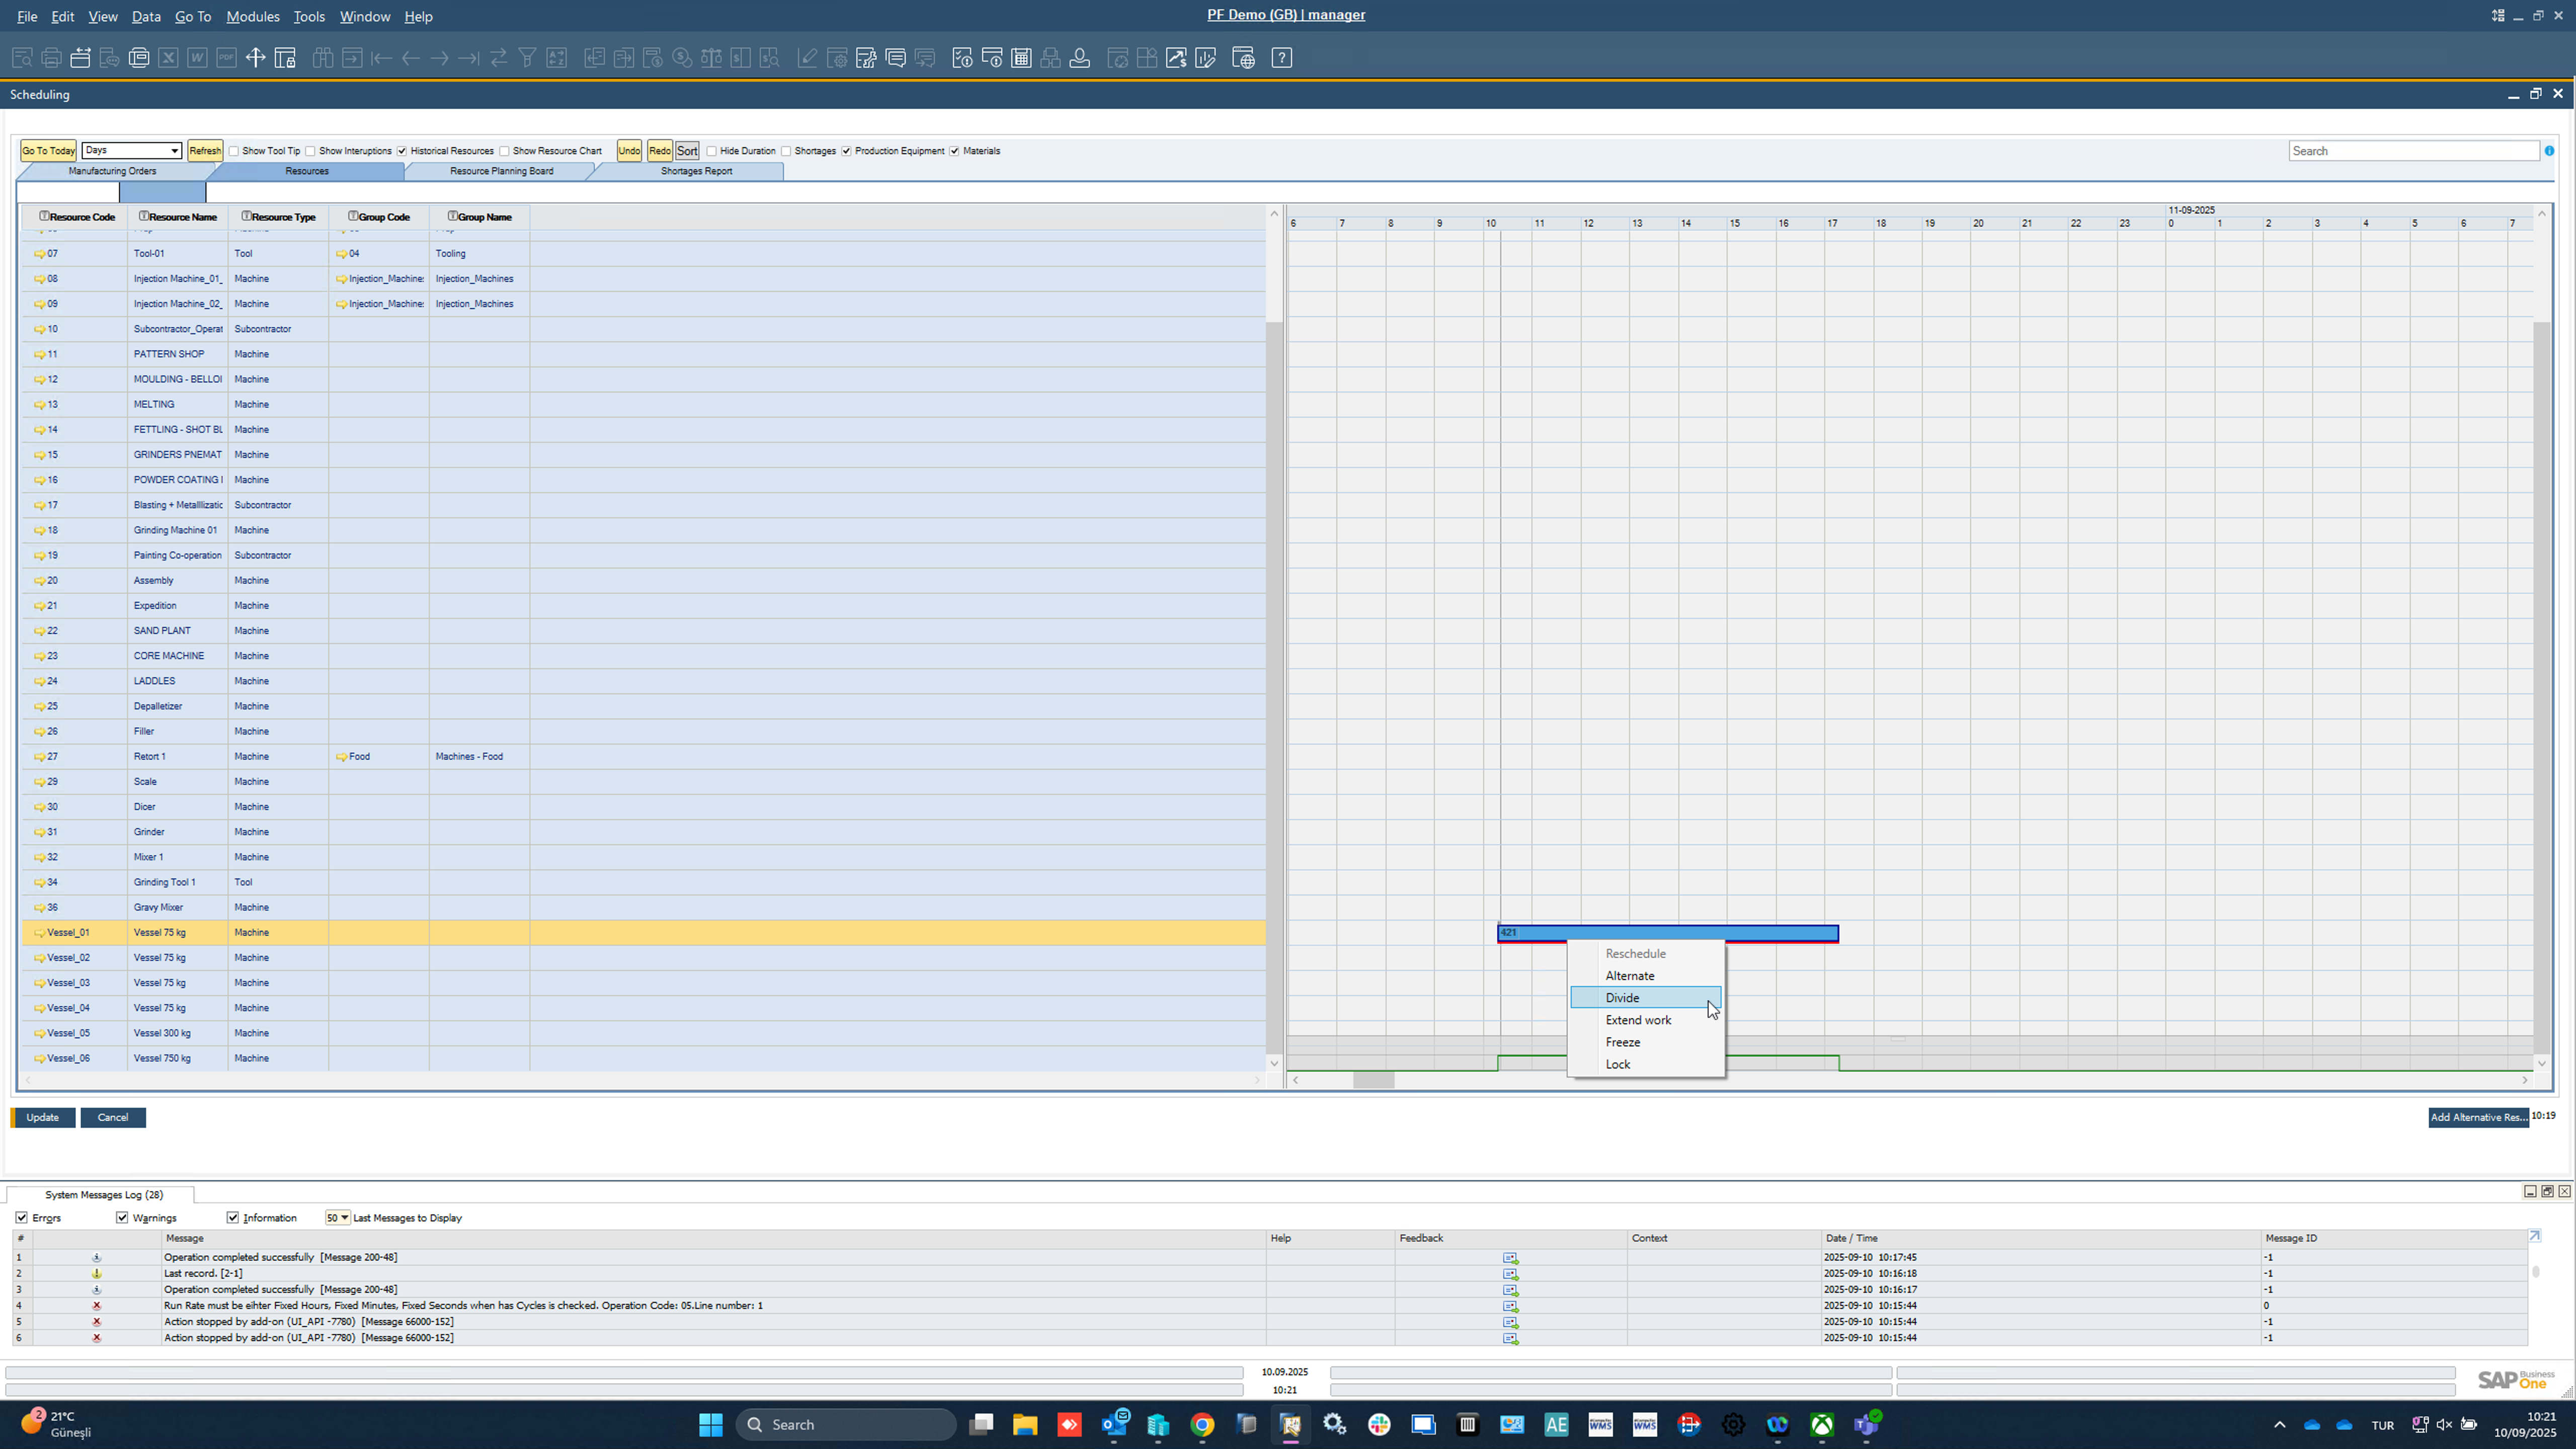2576x1449 pixels.
Task: Enable the Show Tool Tip checkbox
Action: 234,151
